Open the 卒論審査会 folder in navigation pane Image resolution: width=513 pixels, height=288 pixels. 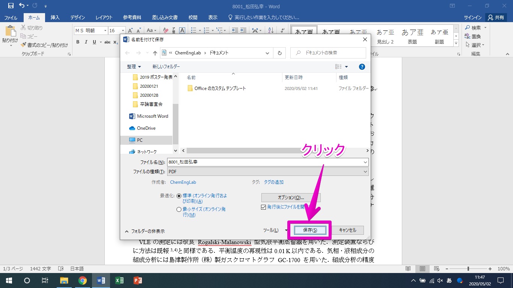pyautogui.click(x=148, y=104)
